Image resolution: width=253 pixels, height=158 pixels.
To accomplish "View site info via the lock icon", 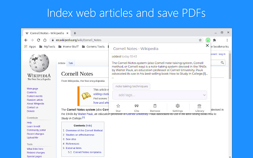I will tap(53, 40).
